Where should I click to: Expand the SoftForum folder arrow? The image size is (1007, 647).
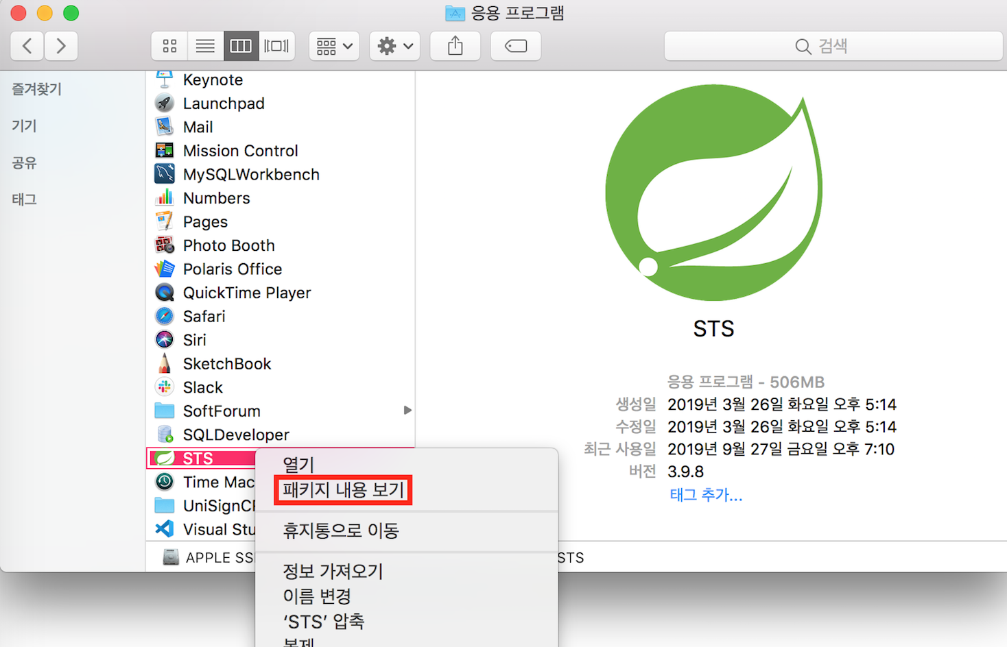[407, 411]
